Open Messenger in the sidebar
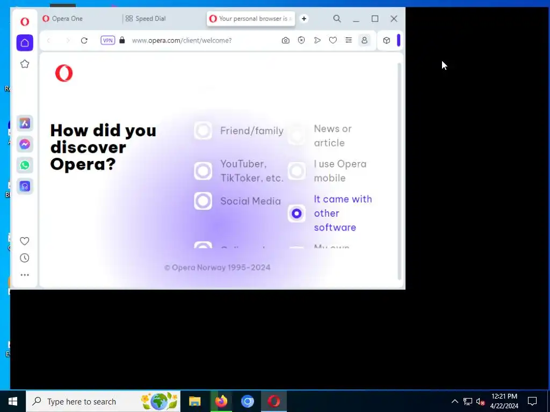This screenshot has height=412, width=550. click(x=25, y=144)
